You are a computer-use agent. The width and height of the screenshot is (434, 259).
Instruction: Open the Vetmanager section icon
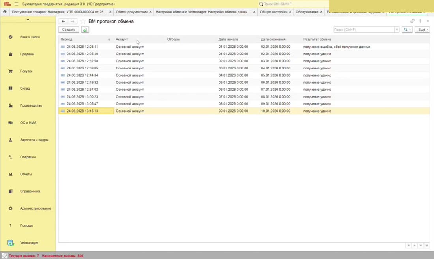tap(11, 243)
